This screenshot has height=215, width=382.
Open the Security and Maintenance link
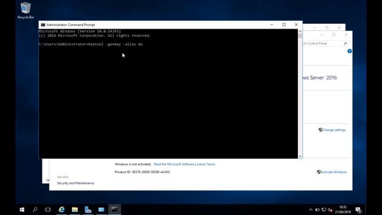76,183
